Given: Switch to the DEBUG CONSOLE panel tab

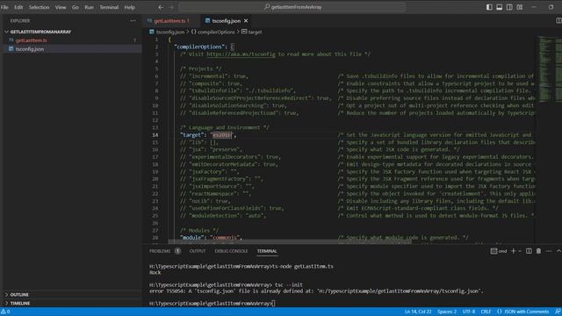Looking at the screenshot, I should pos(231,251).
